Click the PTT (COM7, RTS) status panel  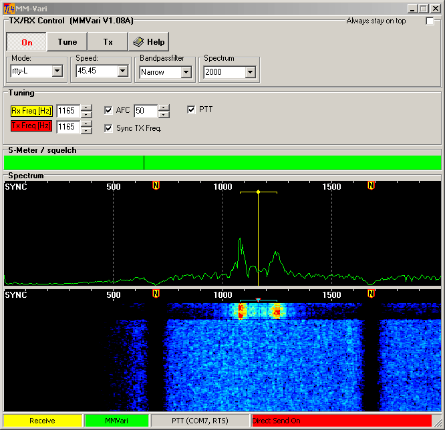click(x=200, y=421)
